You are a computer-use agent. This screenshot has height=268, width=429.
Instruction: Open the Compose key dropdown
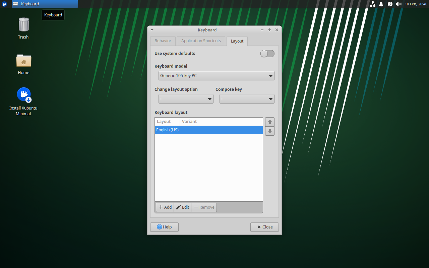[x=247, y=99]
